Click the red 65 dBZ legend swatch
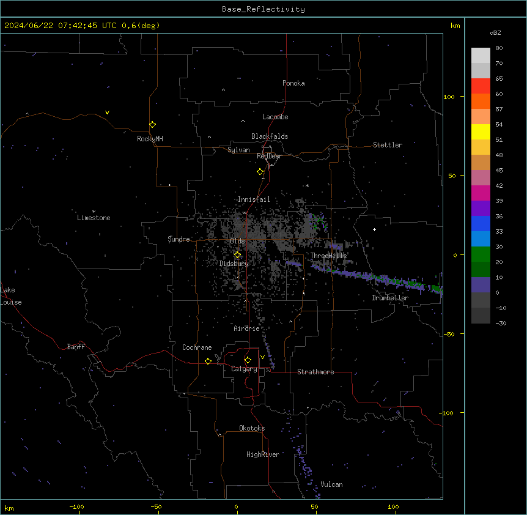 481,86
